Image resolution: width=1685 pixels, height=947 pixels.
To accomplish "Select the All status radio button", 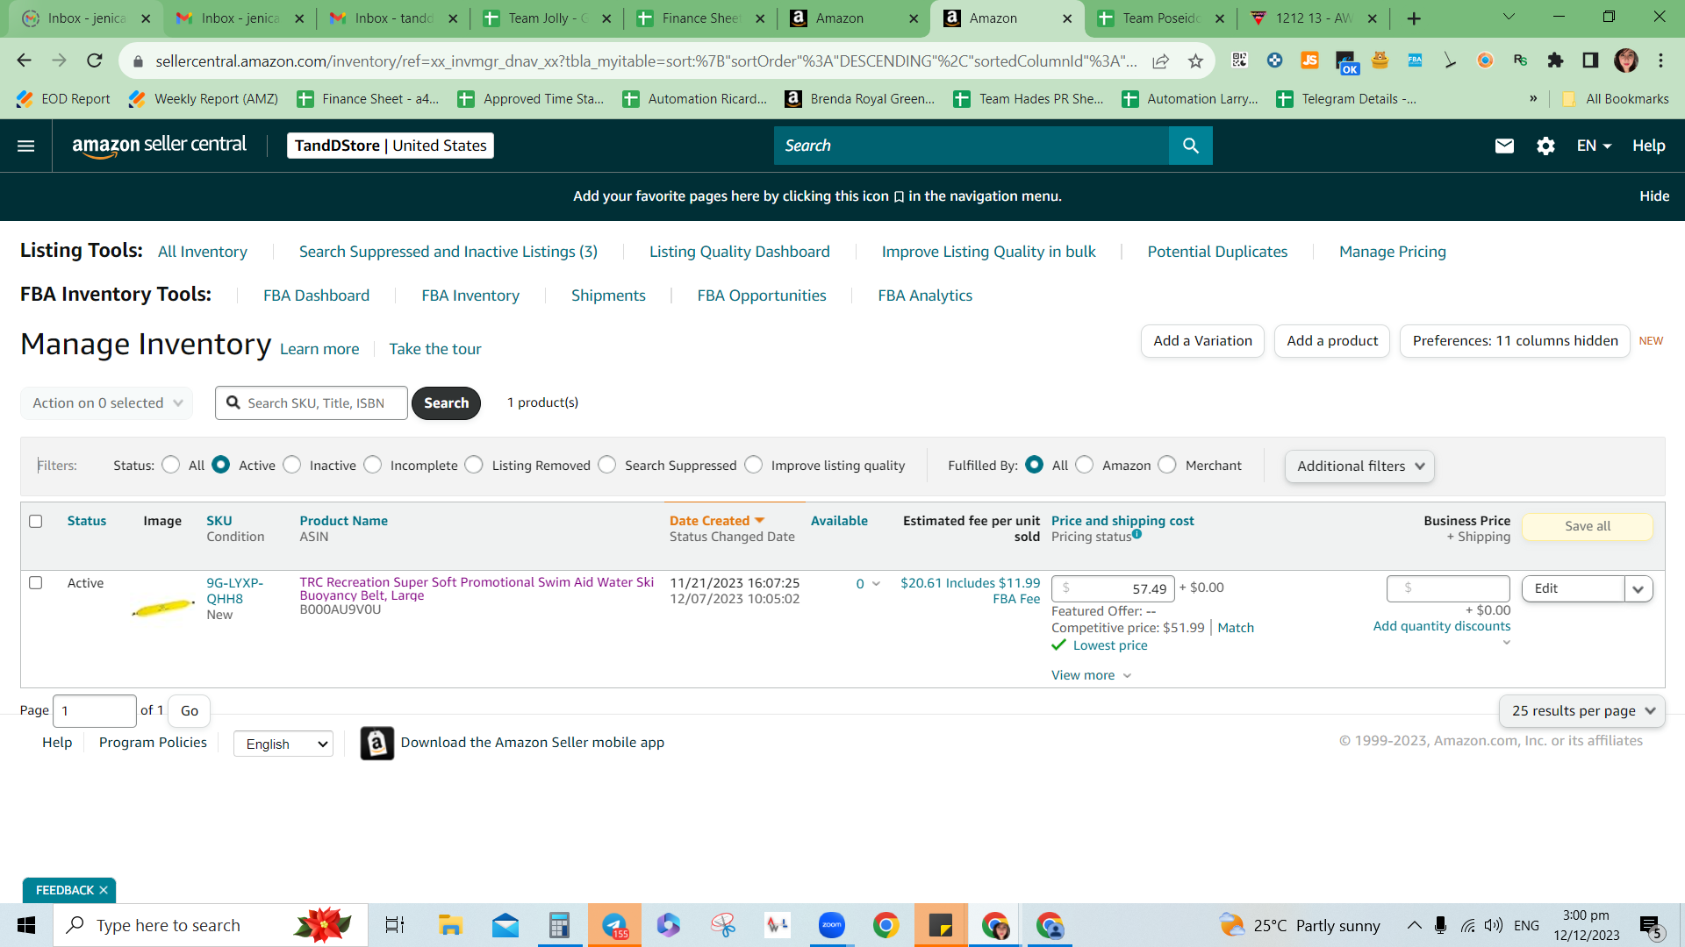I will coord(171,465).
